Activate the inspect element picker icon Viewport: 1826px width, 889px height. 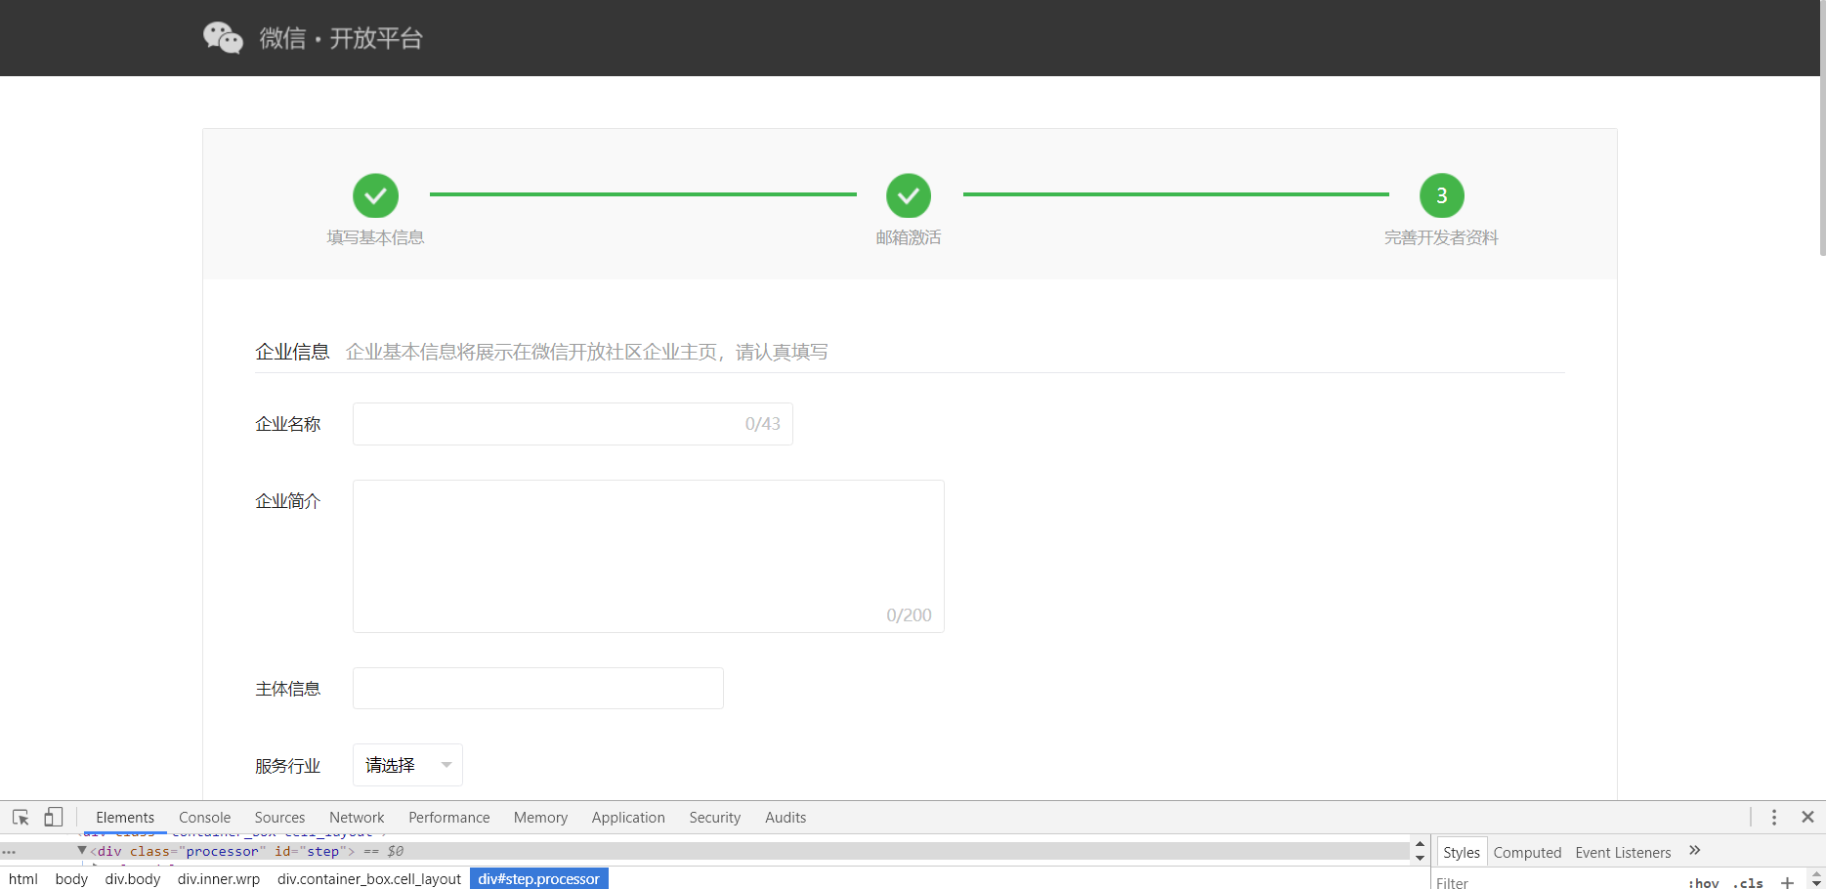coord(21,817)
